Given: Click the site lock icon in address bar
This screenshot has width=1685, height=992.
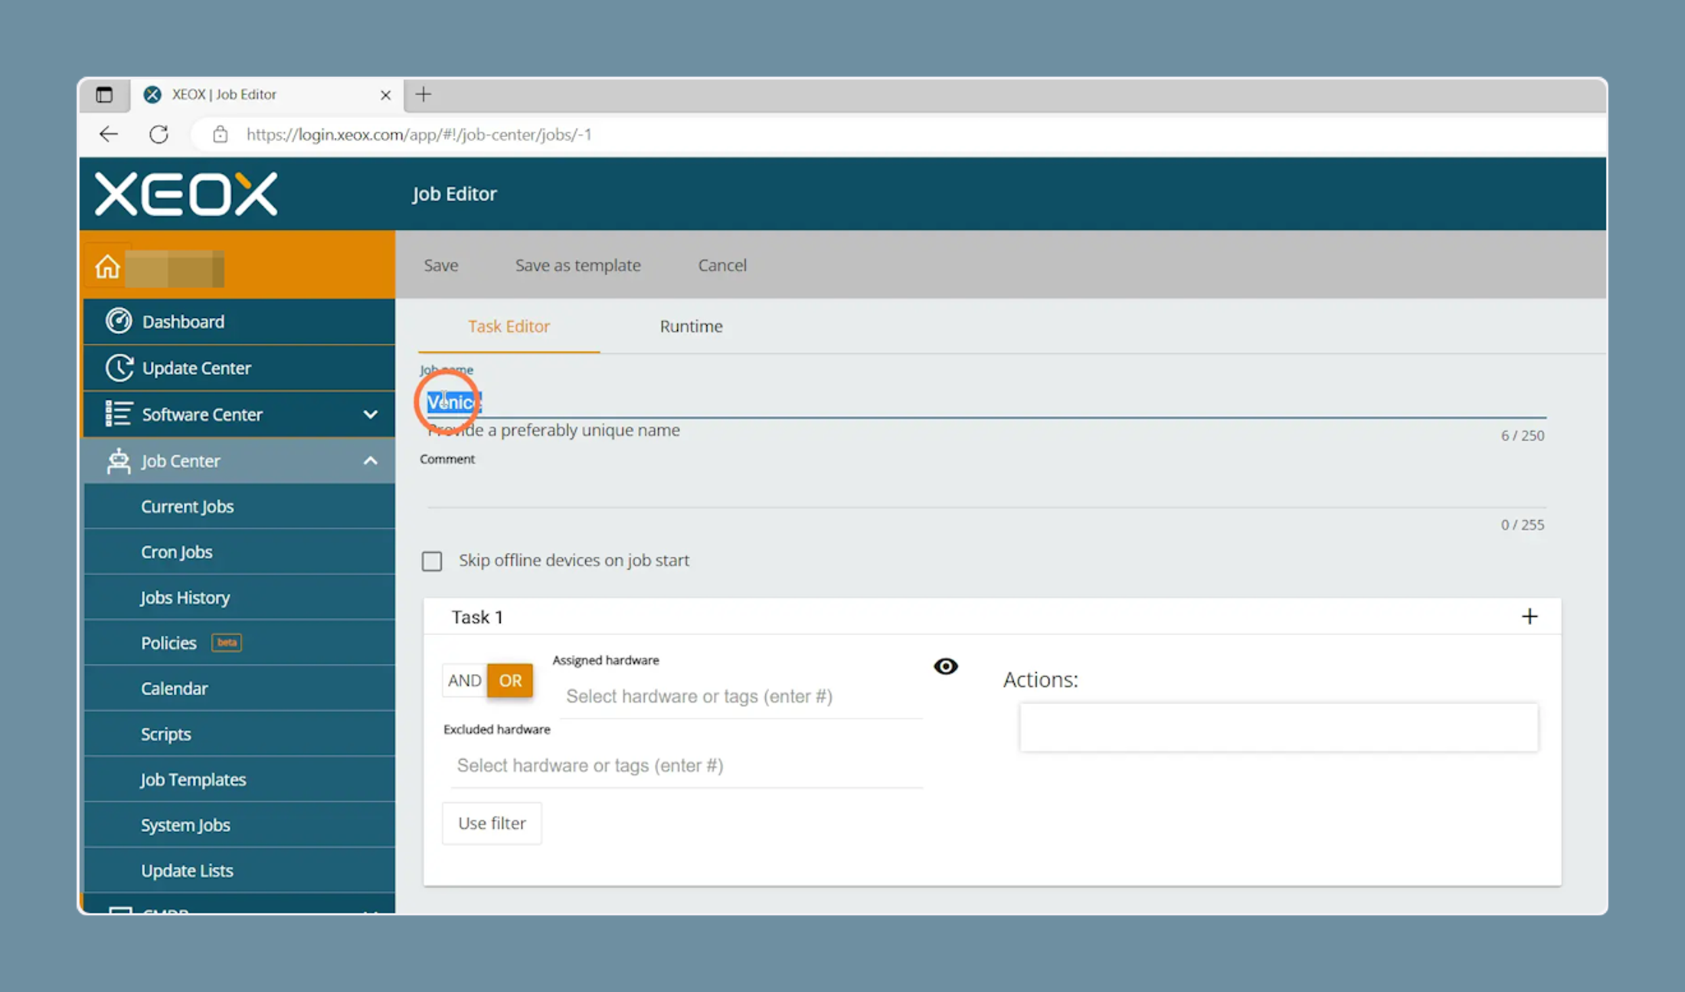Looking at the screenshot, I should coord(221,134).
